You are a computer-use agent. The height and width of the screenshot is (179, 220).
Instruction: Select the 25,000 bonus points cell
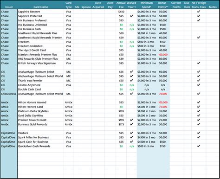(163, 120)
